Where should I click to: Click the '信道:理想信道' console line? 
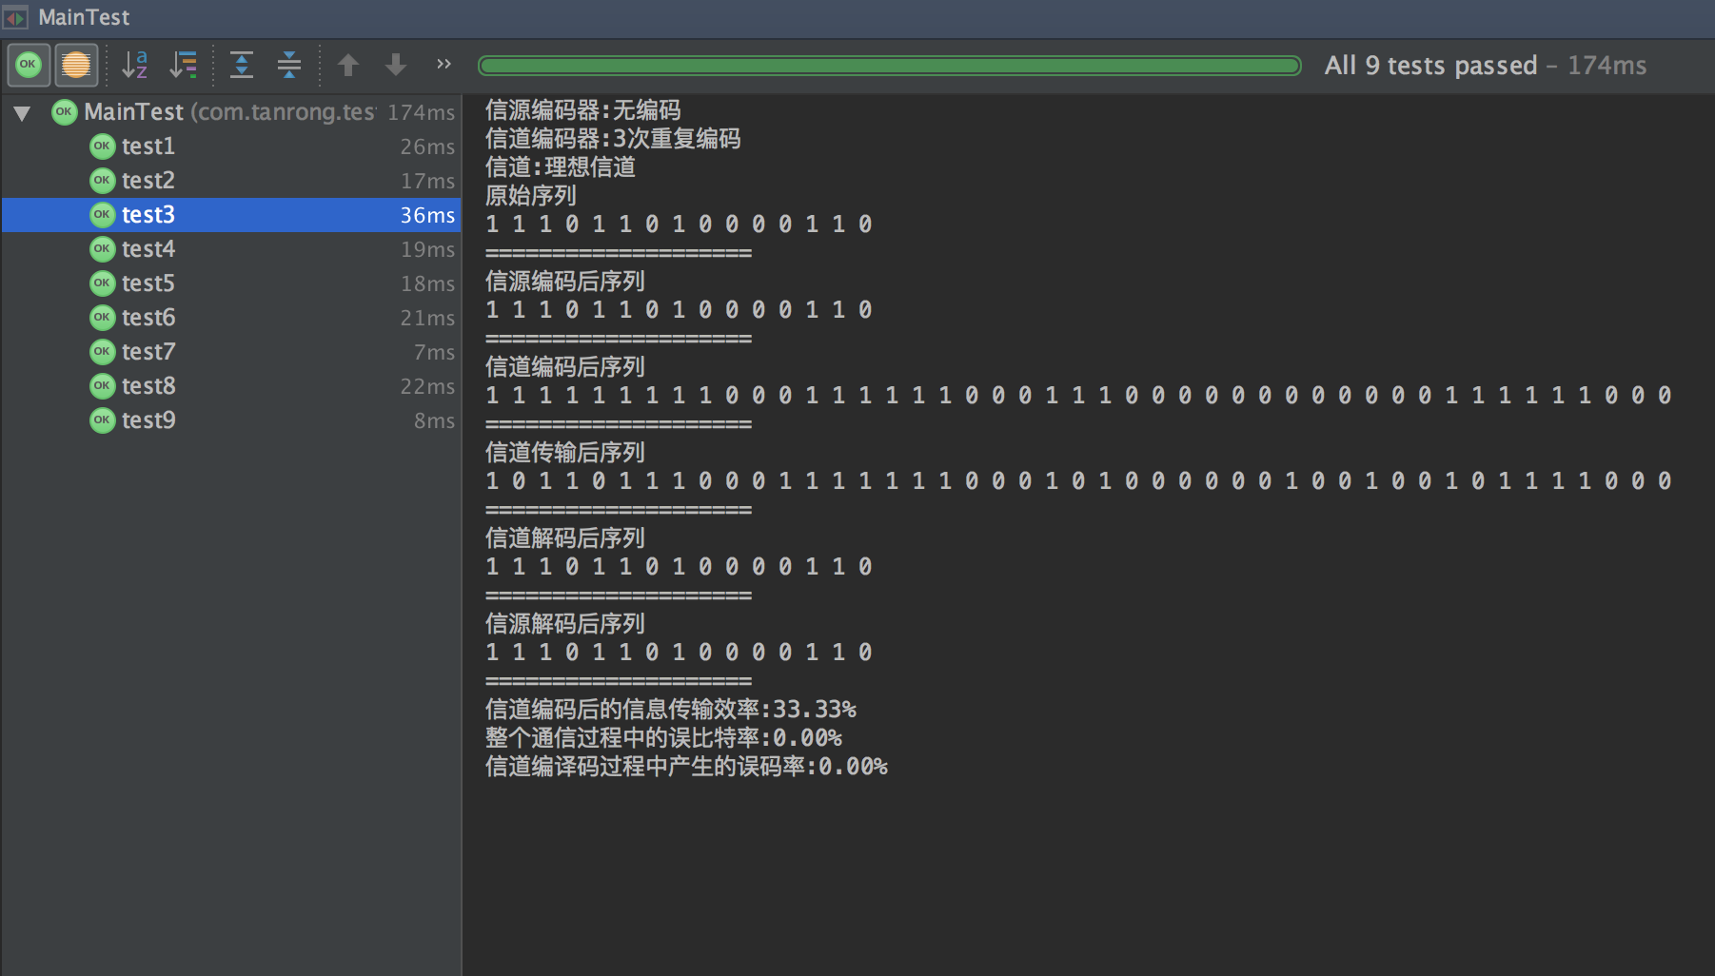560,167
